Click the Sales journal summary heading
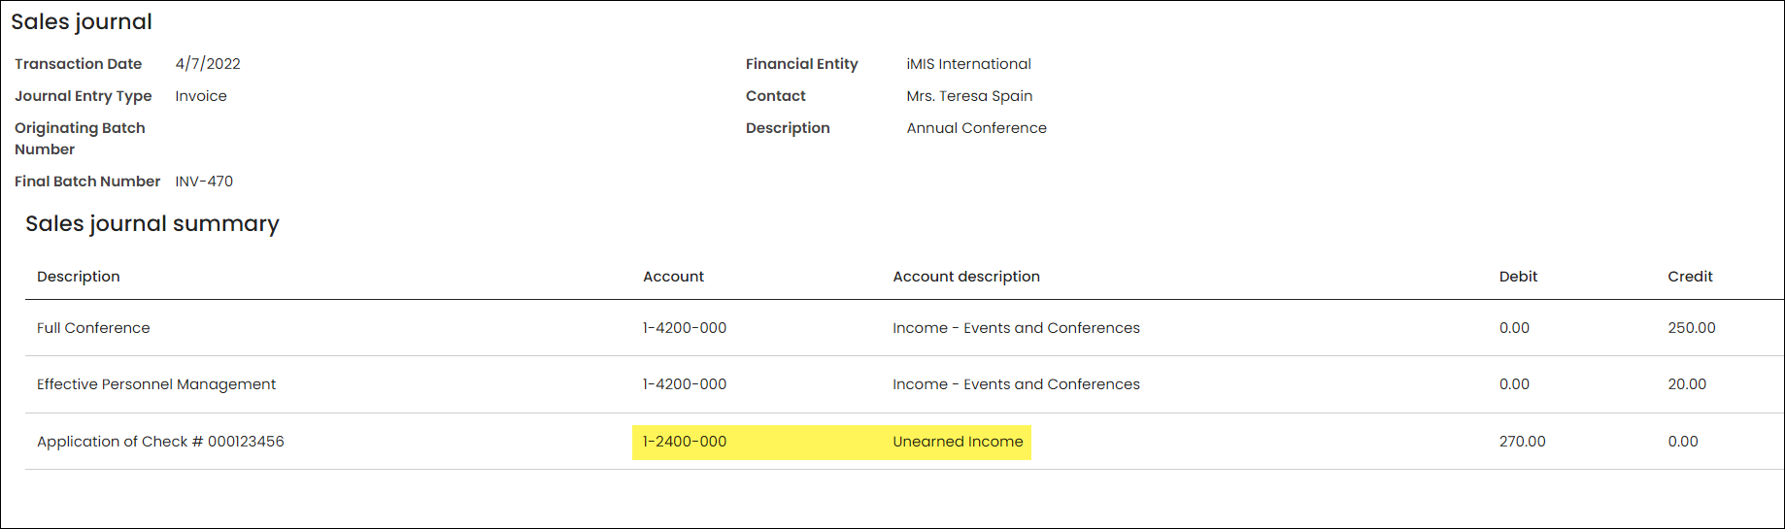This screenshot has width=1785, height=529. coord(152,224)
